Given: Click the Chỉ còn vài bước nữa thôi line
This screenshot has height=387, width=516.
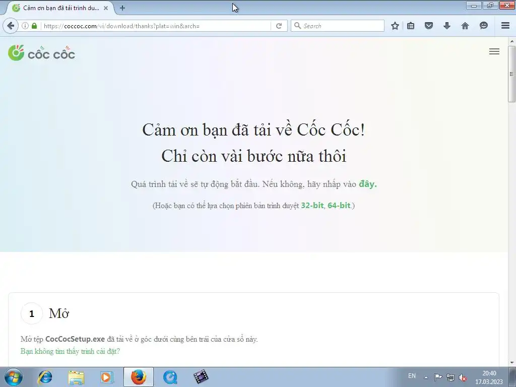Looking at the screenshot, I should pyautogui.click(x=254, y=156).
